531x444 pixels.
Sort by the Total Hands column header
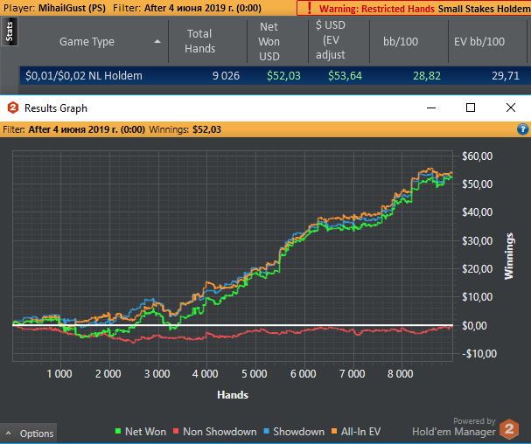(199, 41)
